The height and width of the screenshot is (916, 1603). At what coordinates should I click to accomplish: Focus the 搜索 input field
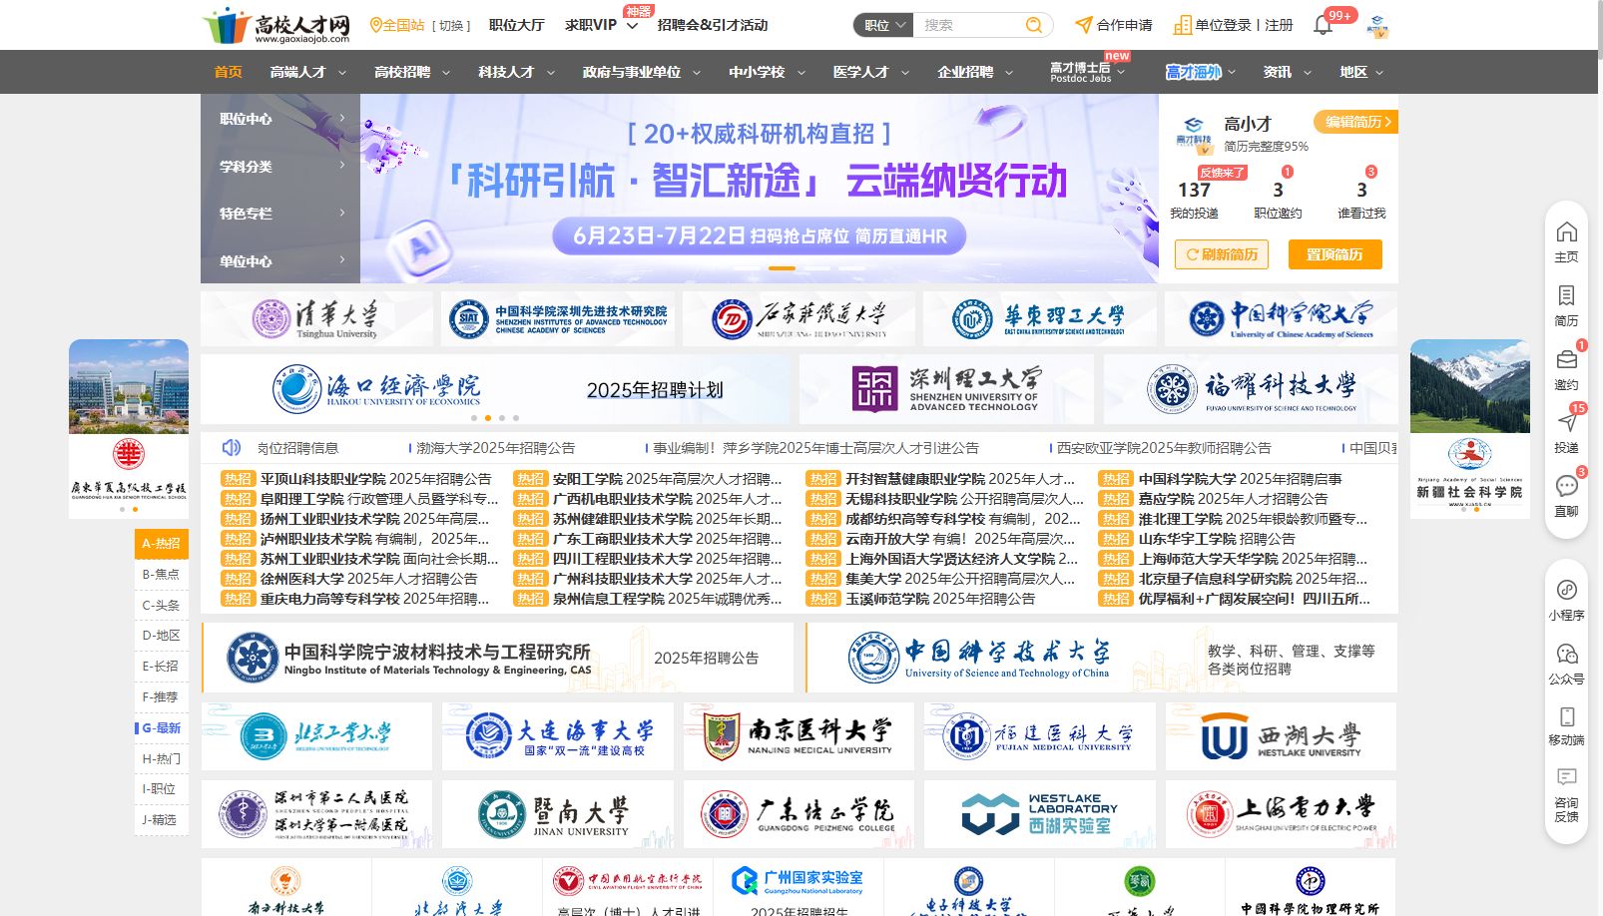(x=968, y=25)
